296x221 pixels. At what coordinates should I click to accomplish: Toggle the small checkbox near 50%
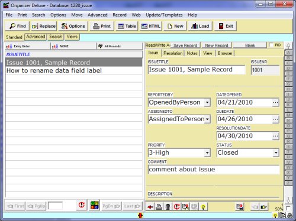288,208
